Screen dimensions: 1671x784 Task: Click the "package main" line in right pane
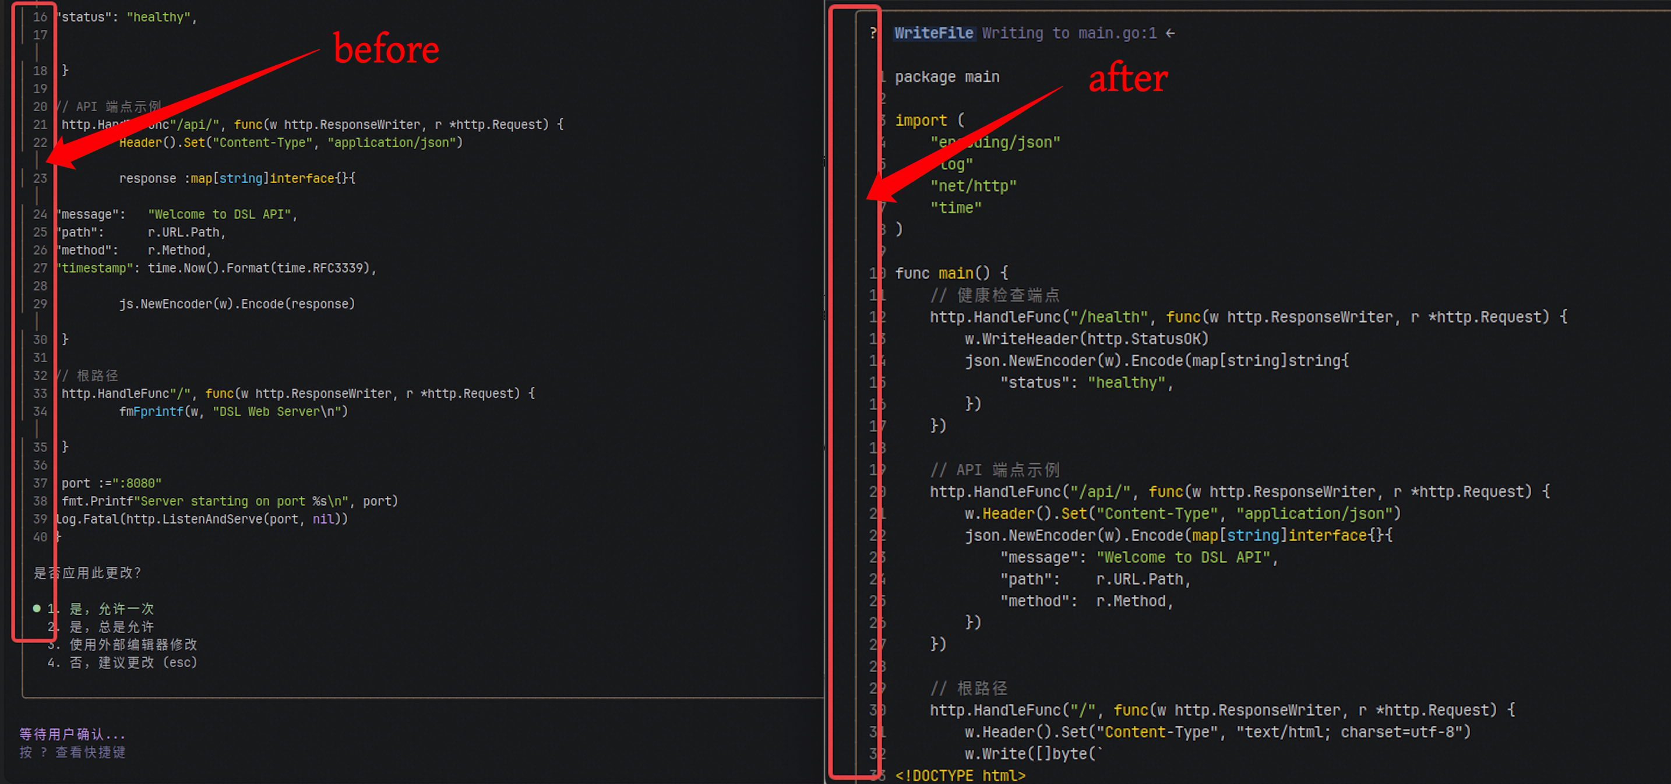tap(946, 76)
